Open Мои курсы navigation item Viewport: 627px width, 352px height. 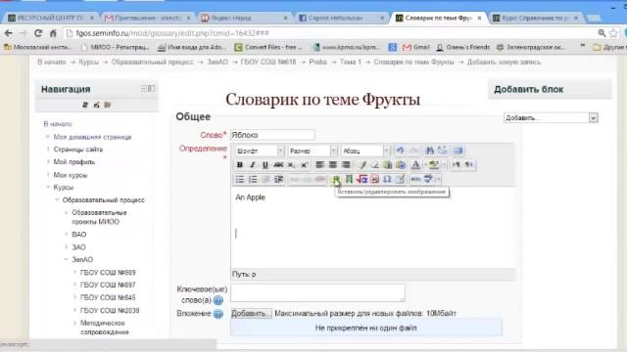[x=70, y=175]
